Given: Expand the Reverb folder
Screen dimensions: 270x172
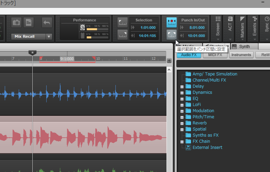Looking at the screenshot, I should click(182, 123).
